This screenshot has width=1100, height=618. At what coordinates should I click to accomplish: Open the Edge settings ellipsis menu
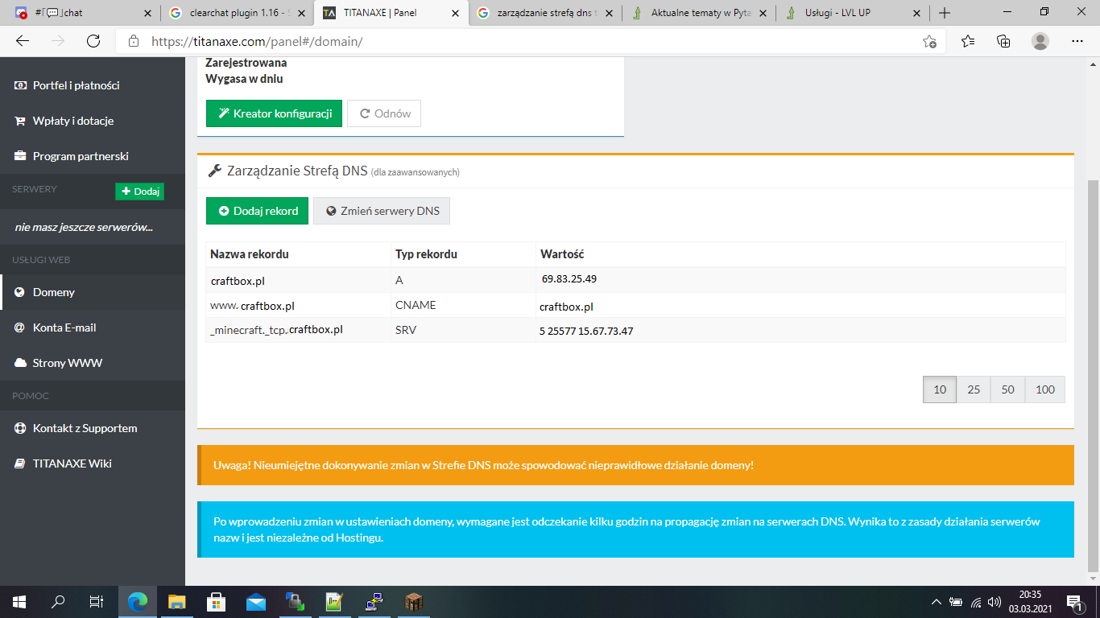[1077, 41]
